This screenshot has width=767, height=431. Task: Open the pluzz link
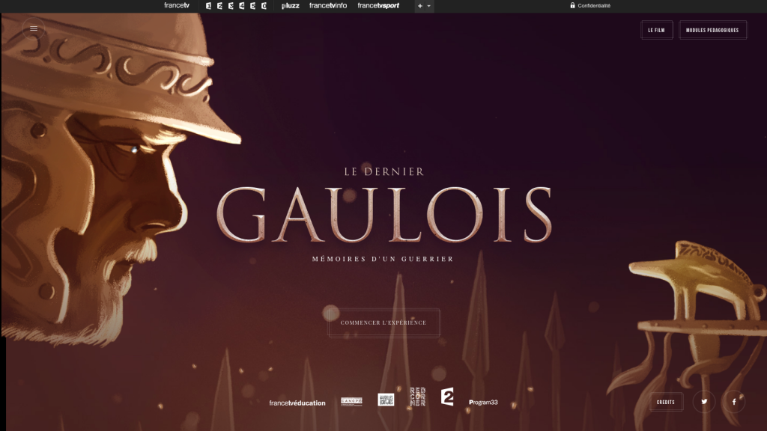290,6
